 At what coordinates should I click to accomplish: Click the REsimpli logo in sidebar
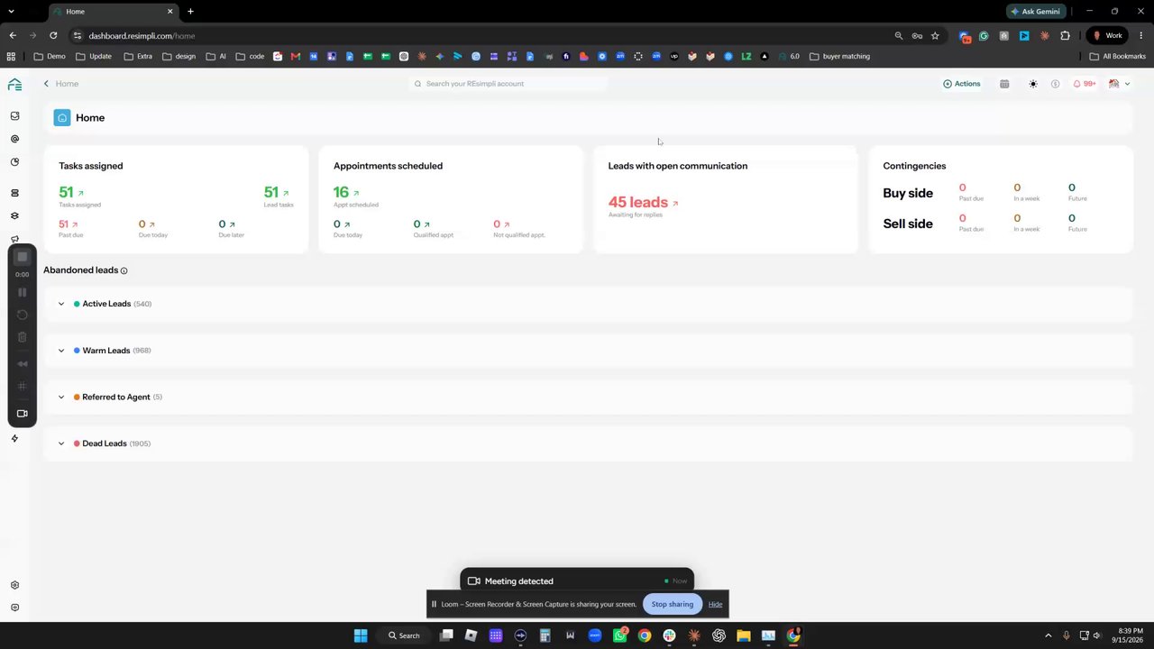tap(14, 85)
